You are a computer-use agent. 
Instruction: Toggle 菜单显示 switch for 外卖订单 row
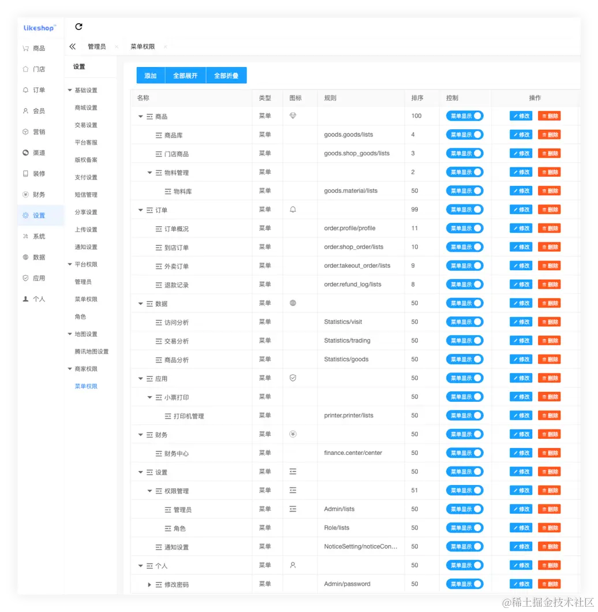(x=465, y=266)
